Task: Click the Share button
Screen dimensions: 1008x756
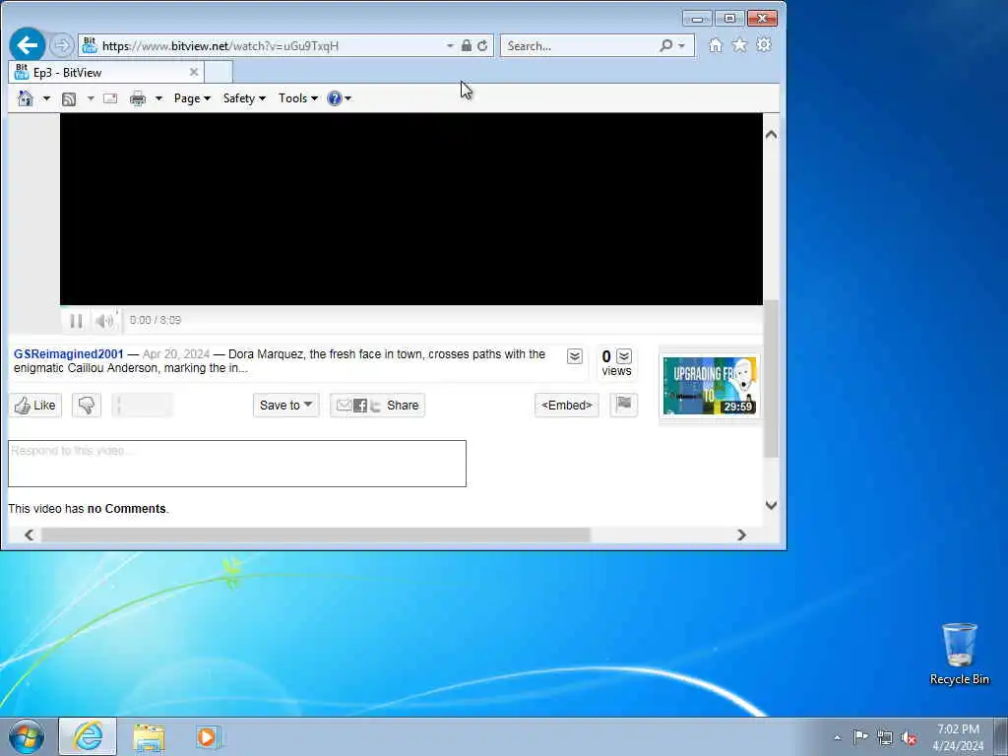Action: tap(377, 405)
